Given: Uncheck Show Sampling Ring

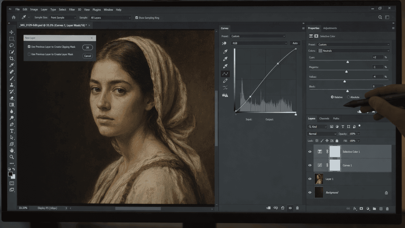Looking at the screenshot, I should click(x=137, y=18).
